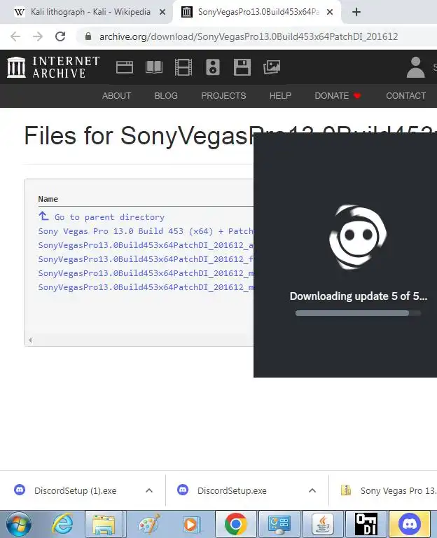Switch to the Kali lithograph Wikipedia tab
437x538 pixels.
[86, 12]
